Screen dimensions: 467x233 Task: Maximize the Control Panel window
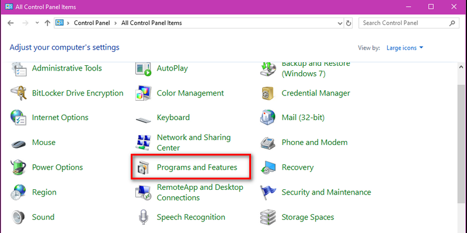point(431,6)
